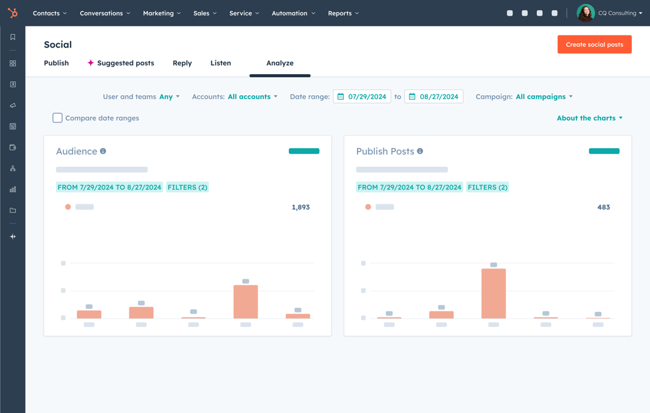
Task: Open Bookmarks in the left sidebar
Action: pyautogui.click(x=13, y=37)
